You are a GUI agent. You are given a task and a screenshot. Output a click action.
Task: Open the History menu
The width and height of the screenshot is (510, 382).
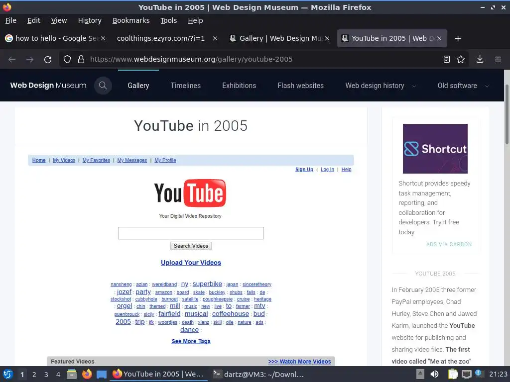(90, 20)
